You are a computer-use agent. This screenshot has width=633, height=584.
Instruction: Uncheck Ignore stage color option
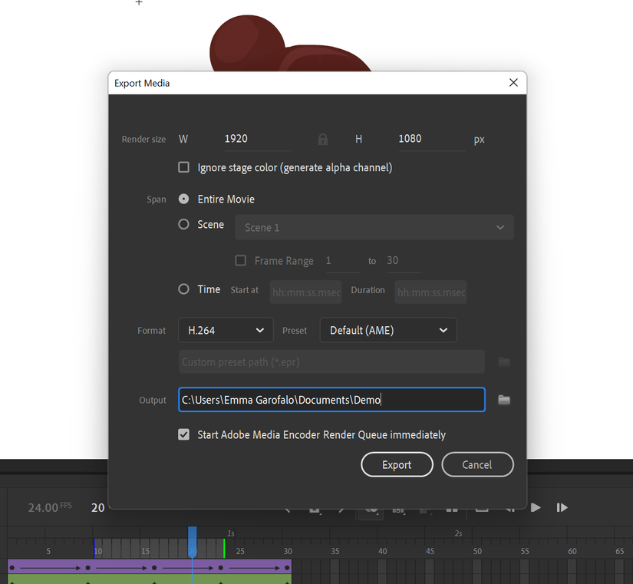(183, 167)
